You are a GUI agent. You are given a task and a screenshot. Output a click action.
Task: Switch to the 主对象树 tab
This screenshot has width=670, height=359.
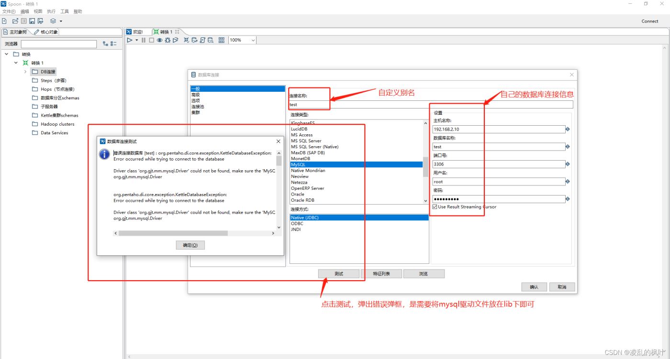(x=15, y=32)
